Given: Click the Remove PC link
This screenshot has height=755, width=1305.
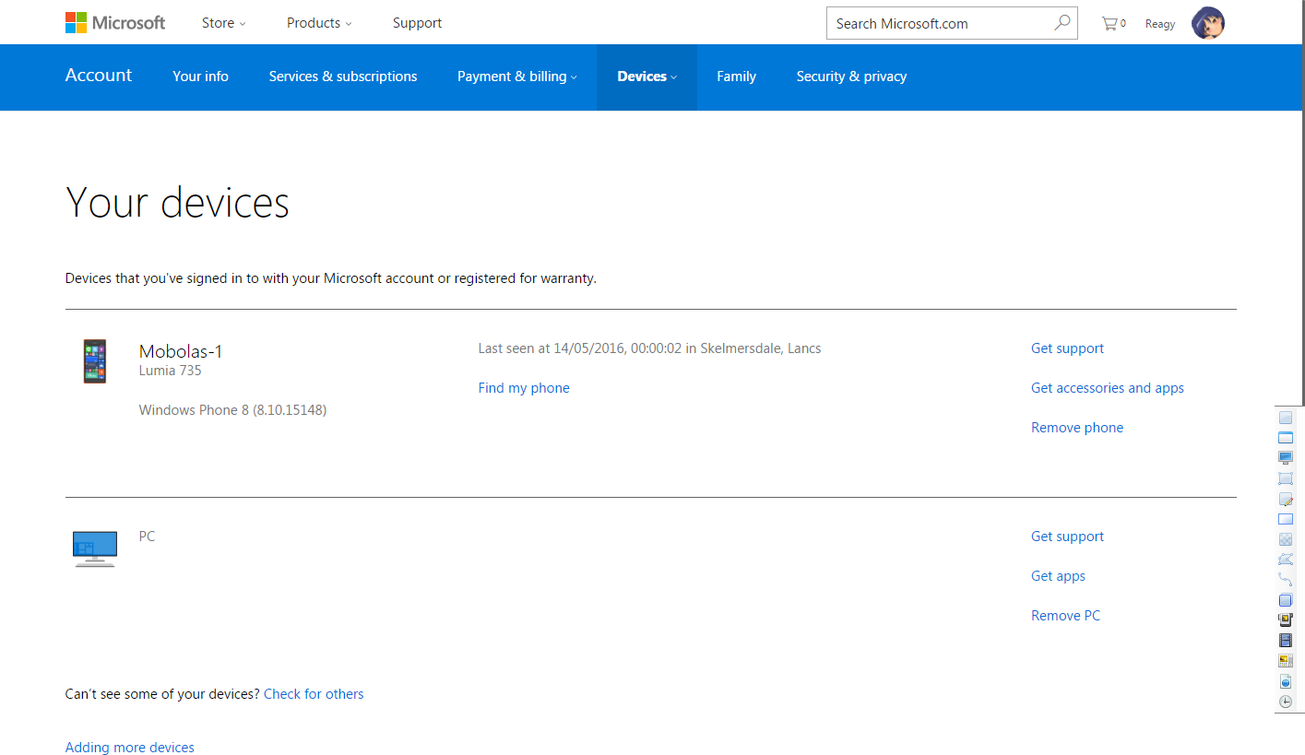Looking at the screenshot, I should pyautogui.click(x=1065, y=616).
